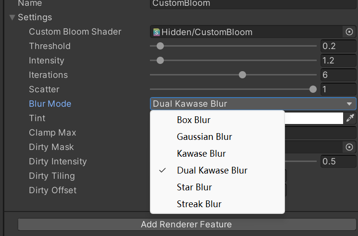Open the Blur Mode dropdown arrow

pos(349,104)
